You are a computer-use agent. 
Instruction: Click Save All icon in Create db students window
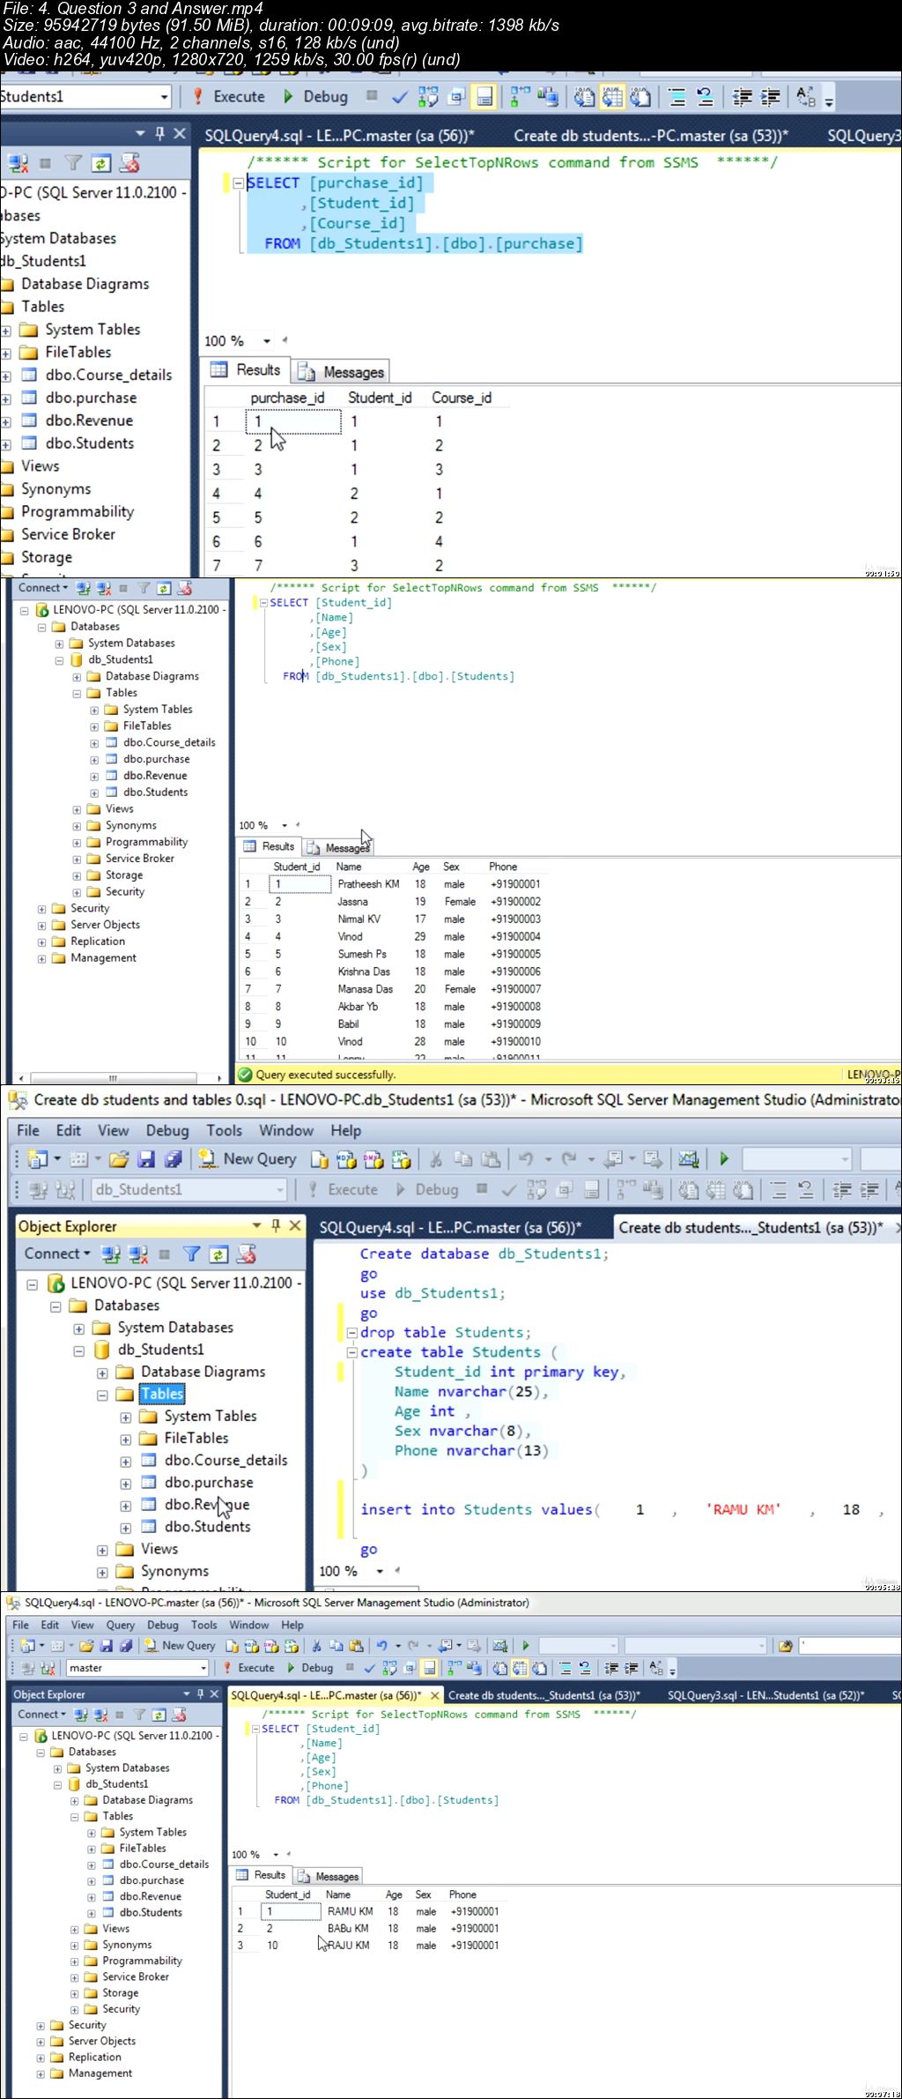point(174,1159)
